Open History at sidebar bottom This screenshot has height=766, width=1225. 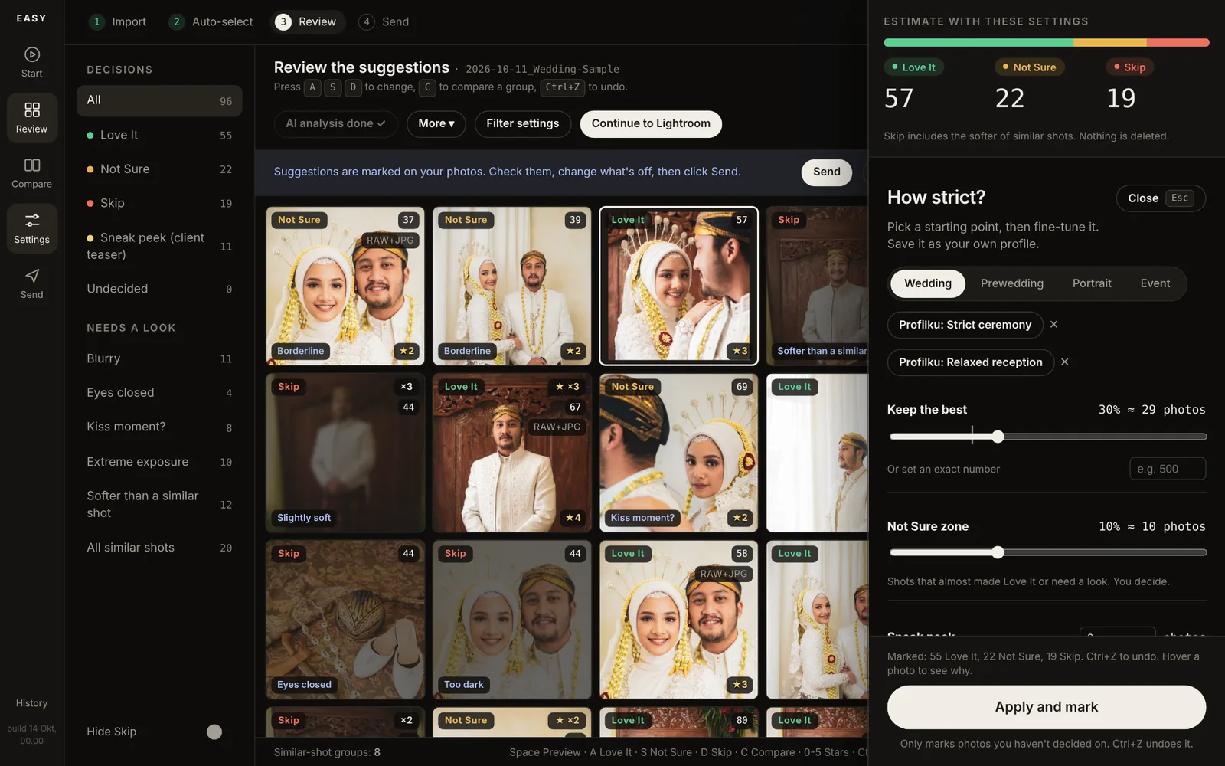tap(31, 703)
